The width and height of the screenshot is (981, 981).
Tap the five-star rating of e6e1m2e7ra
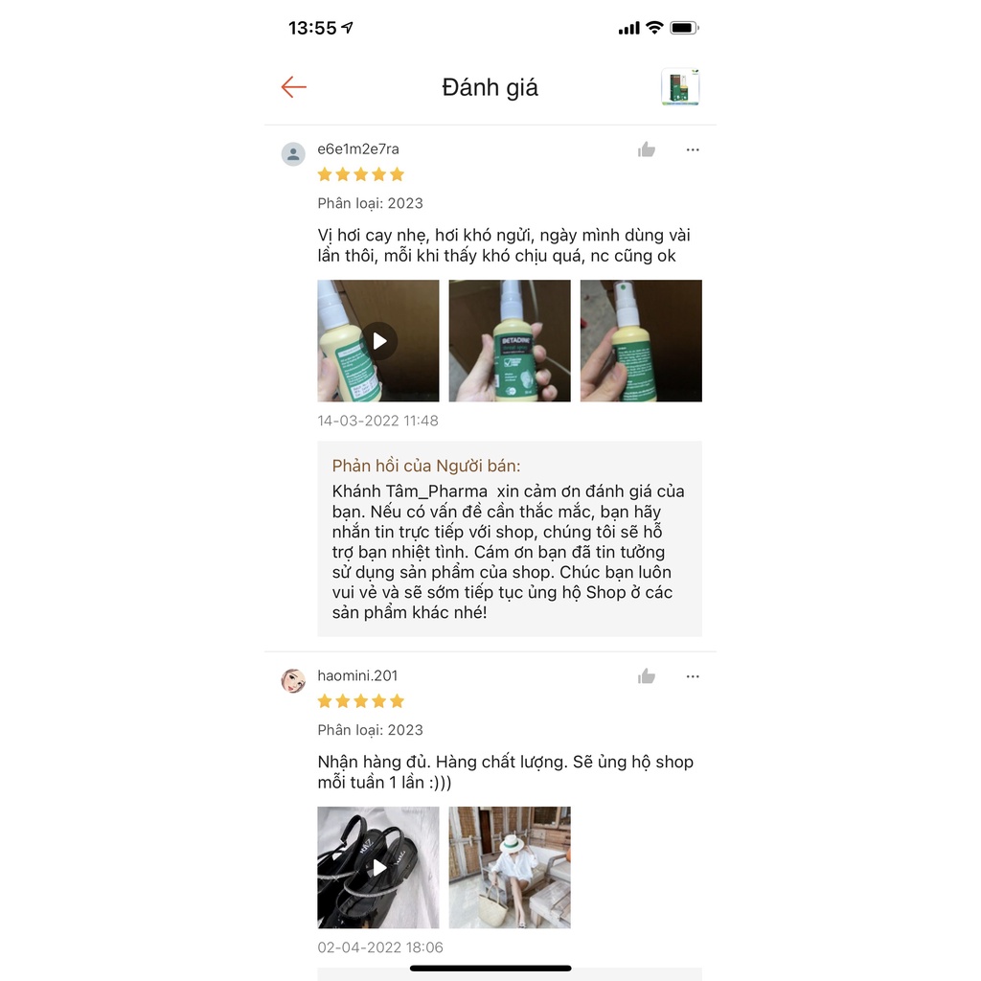[x=361, y=174]
